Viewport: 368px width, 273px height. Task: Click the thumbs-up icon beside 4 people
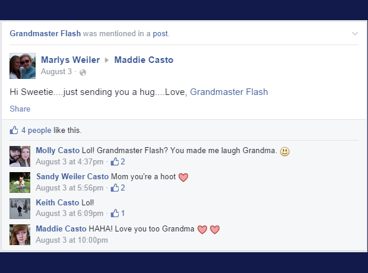[x=14, y=130]
